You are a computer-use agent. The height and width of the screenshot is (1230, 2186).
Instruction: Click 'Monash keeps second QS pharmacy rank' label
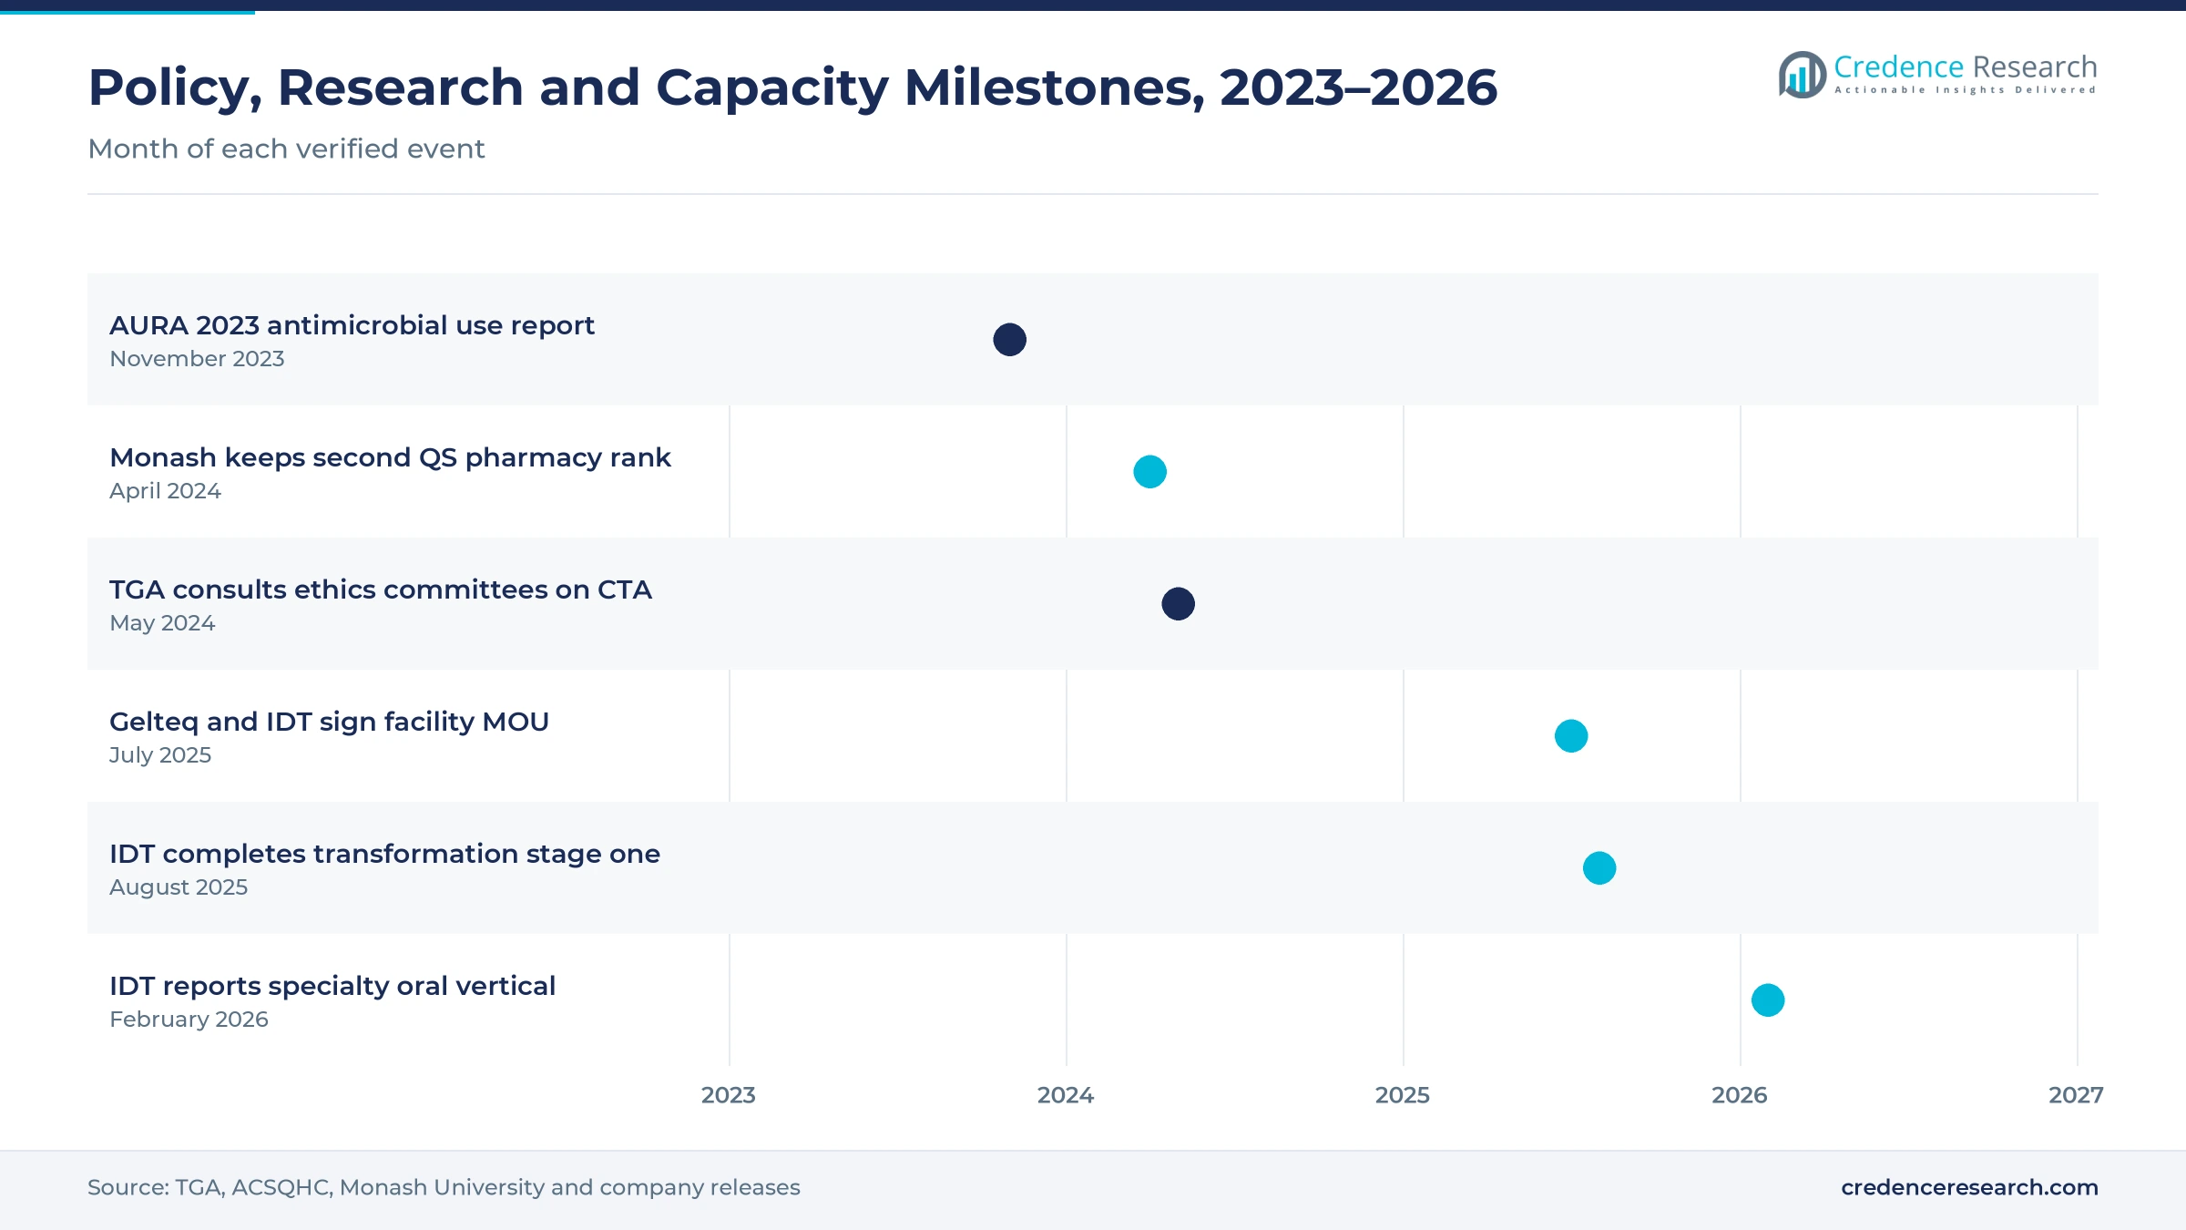click(x=390, y=457)
